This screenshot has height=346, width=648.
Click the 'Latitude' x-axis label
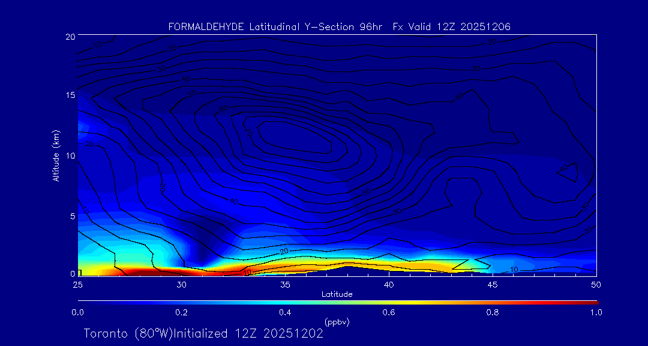[337, 294]
